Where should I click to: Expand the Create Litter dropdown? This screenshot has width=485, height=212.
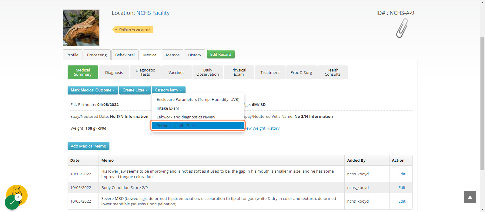(135, 90)
